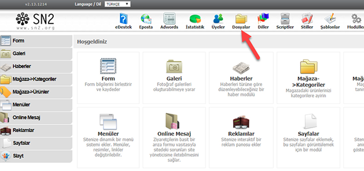Open the Şablonlar template icon
The height and width of the screenshot is (171, 364).
coord(330,19)
